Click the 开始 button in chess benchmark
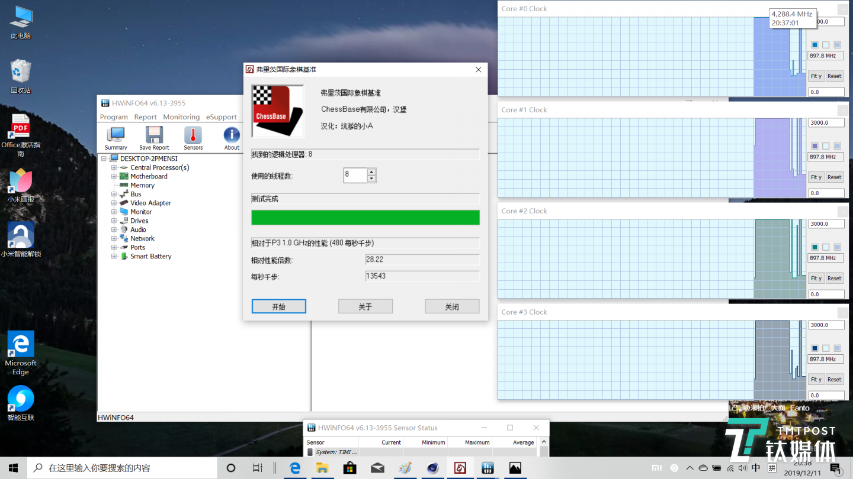The height and width of the screenshot is (479, 853). pyautogui.click(x=278, y=306)
